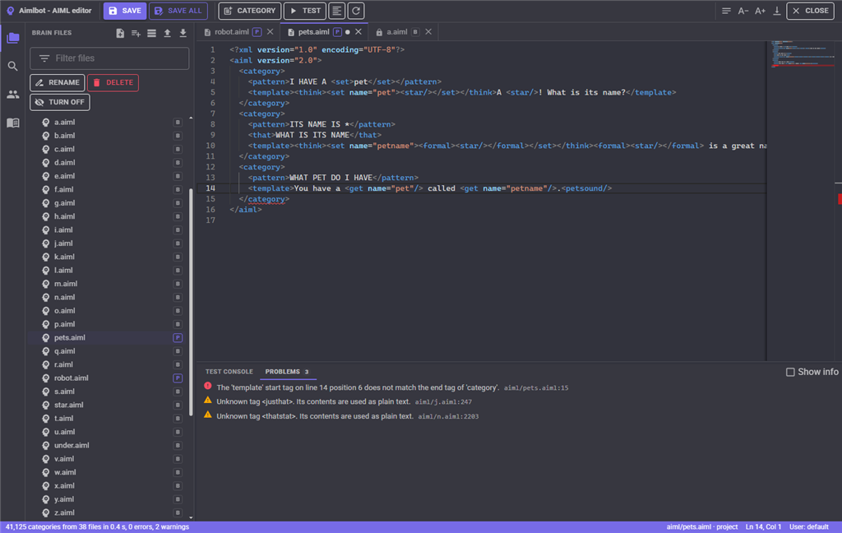842x533 pixels.
Task: Open the template tag mismatch error entry
Action: (386, 387)
